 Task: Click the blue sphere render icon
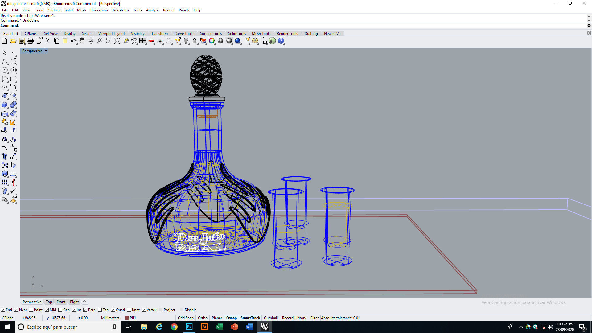[238, 41]
